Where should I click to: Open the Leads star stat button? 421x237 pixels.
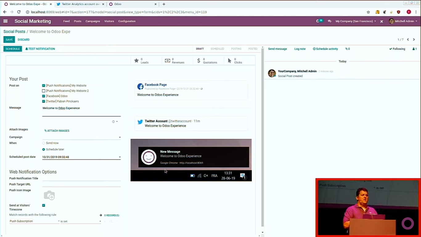pyautogui.click(x=146, y=60)
